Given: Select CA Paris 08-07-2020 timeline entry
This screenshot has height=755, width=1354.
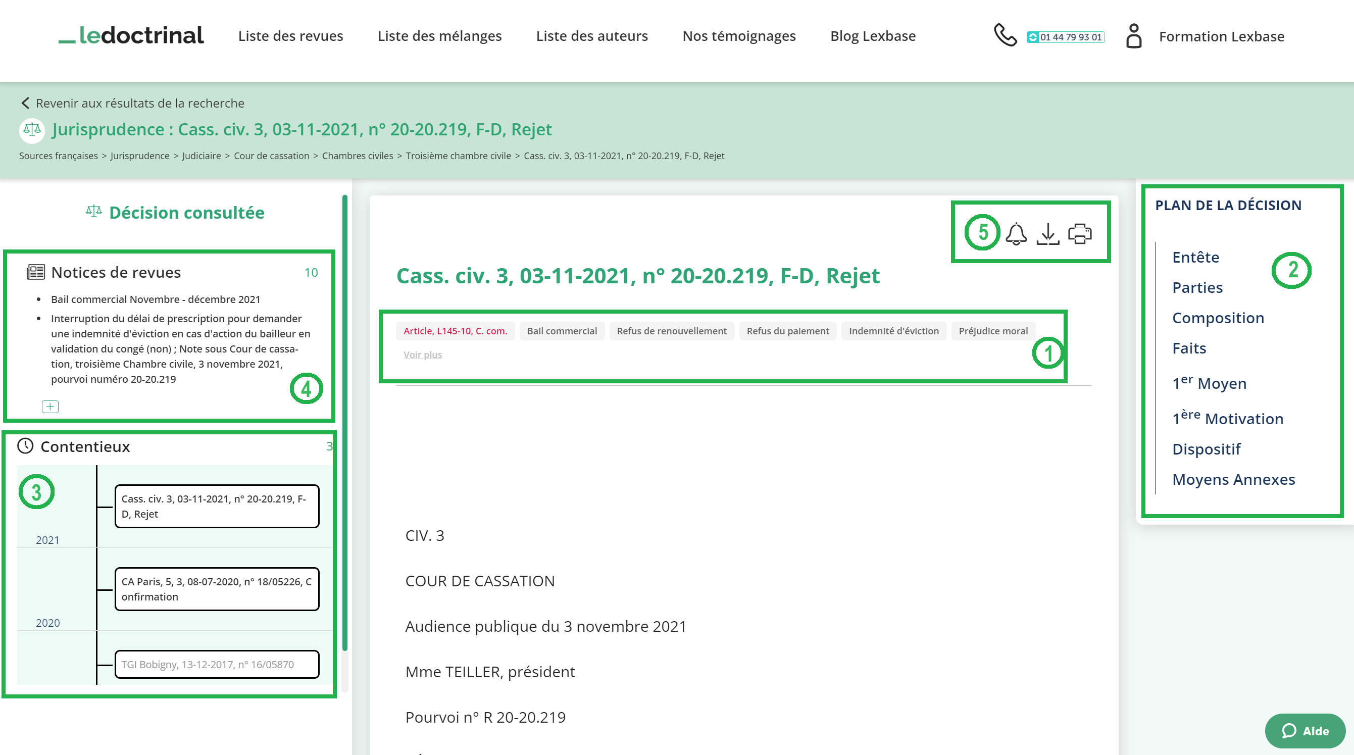Looking at the screenshot, I should (x=217, y=589).
